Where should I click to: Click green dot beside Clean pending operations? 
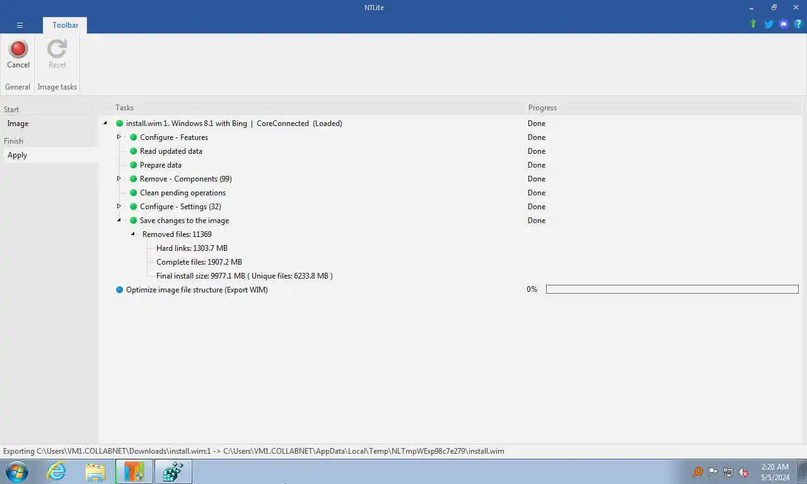134,193
